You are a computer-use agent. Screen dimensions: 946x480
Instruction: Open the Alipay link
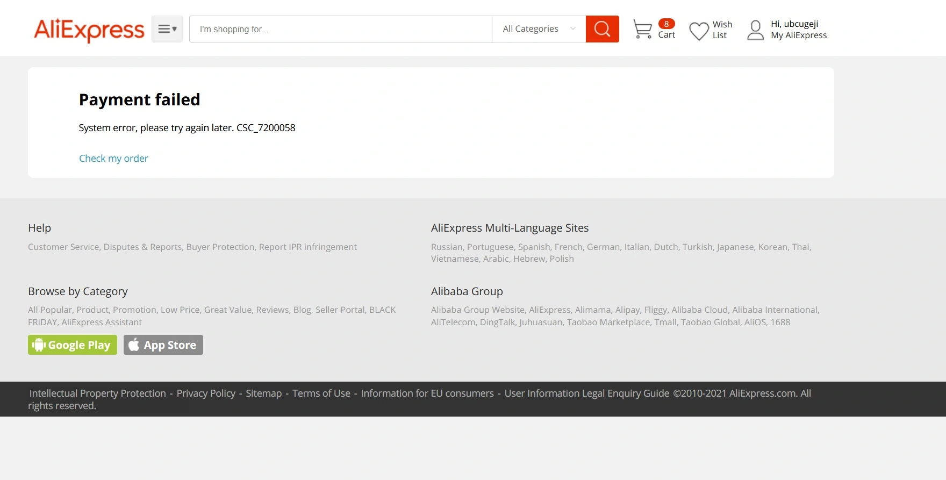click(628, 310)
